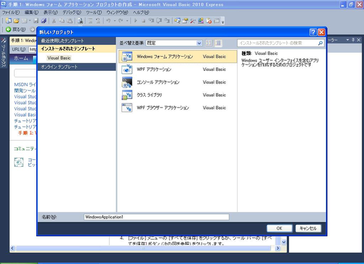
Task: Open the ツール(T) menu
Action: pyautogui.click(x=94, y=12)
